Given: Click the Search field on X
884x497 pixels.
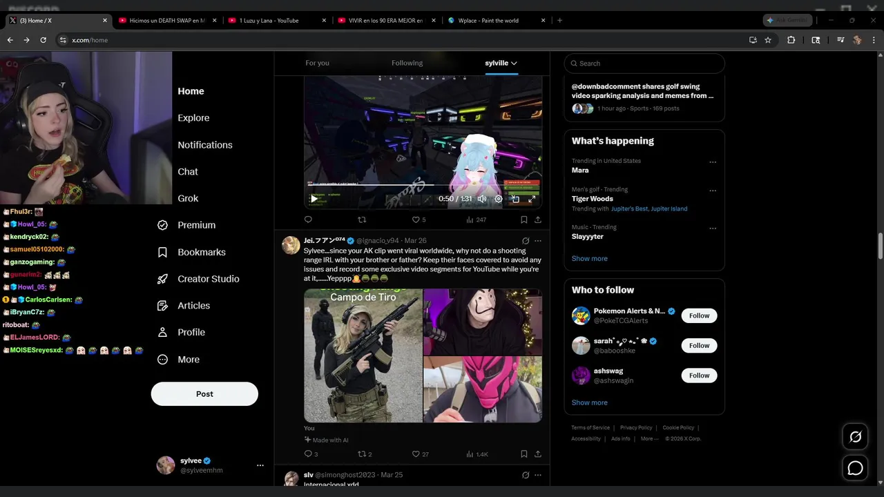Looking at the screenshot, I should point(644,64).
